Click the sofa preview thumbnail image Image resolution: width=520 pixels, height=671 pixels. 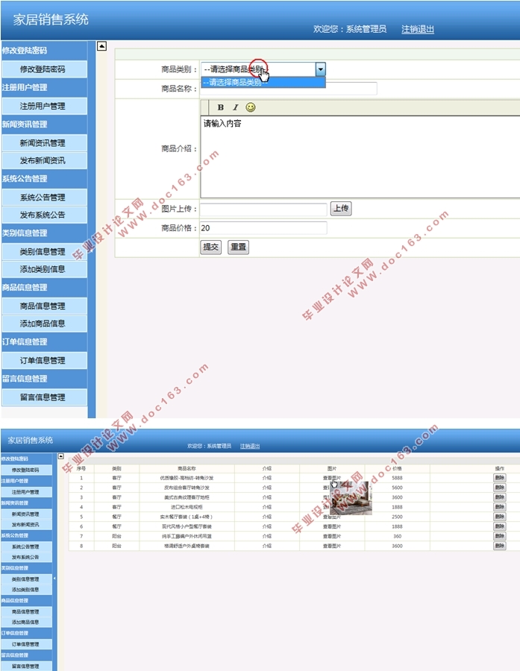point(351,499)
